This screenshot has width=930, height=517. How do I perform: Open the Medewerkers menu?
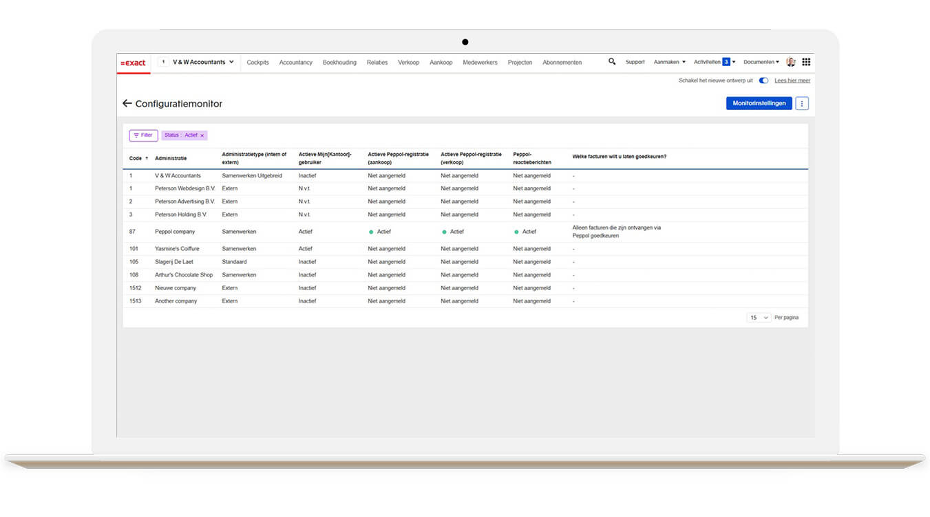tap(480, 63)
